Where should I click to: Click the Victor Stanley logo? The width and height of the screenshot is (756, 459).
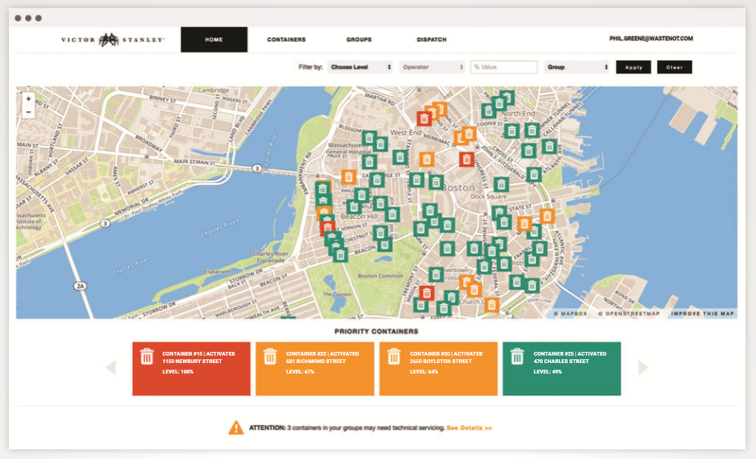[x=113, y=39]
